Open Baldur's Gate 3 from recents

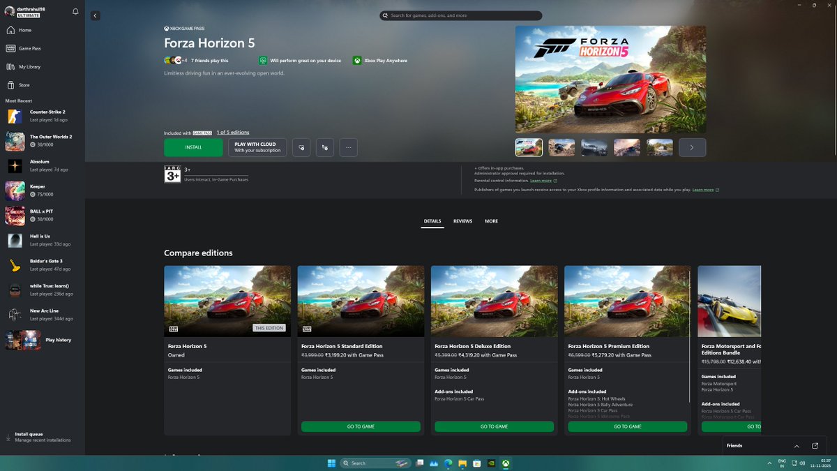coord(43,265)
